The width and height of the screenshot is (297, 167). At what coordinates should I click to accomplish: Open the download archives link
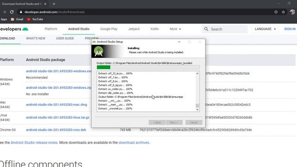pyautogui.click(x=134, y=142)
